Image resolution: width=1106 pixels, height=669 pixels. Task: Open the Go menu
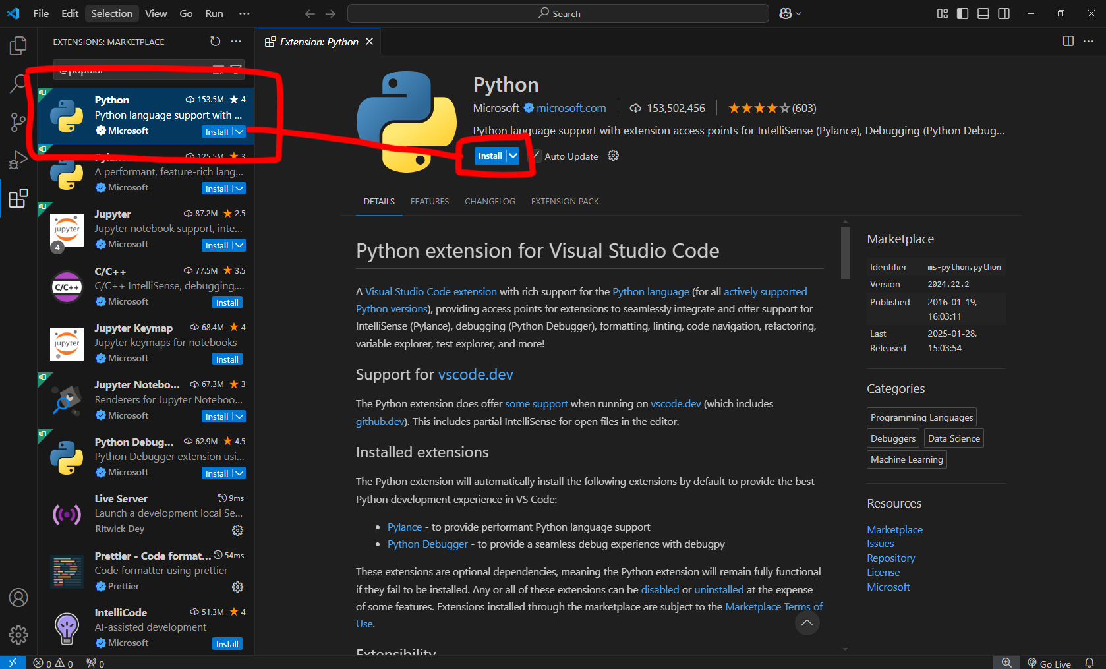point(186,13)
